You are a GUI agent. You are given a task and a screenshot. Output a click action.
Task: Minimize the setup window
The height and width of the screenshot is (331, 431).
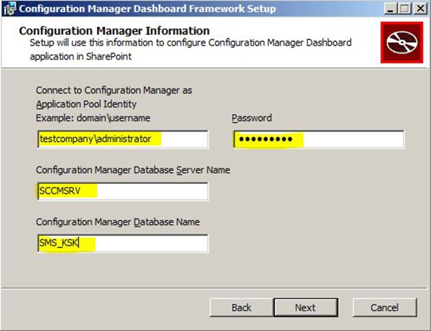(390, 9)
